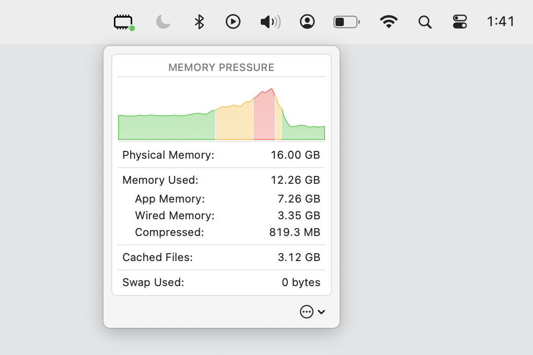Toggle Do Not Disturb moon icon
The width and height of the screenshot is (533, 355).
pyautogui.click(x=164, y=22)
